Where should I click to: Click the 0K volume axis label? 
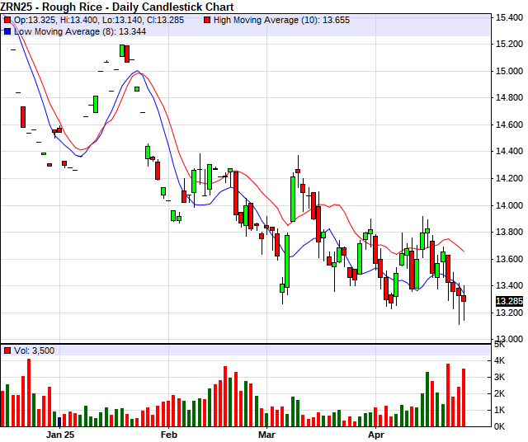coord(501,426)
